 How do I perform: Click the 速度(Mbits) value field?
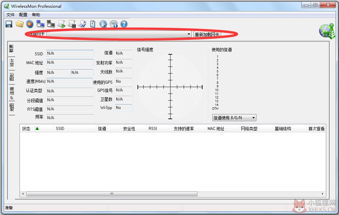[70, 81]
